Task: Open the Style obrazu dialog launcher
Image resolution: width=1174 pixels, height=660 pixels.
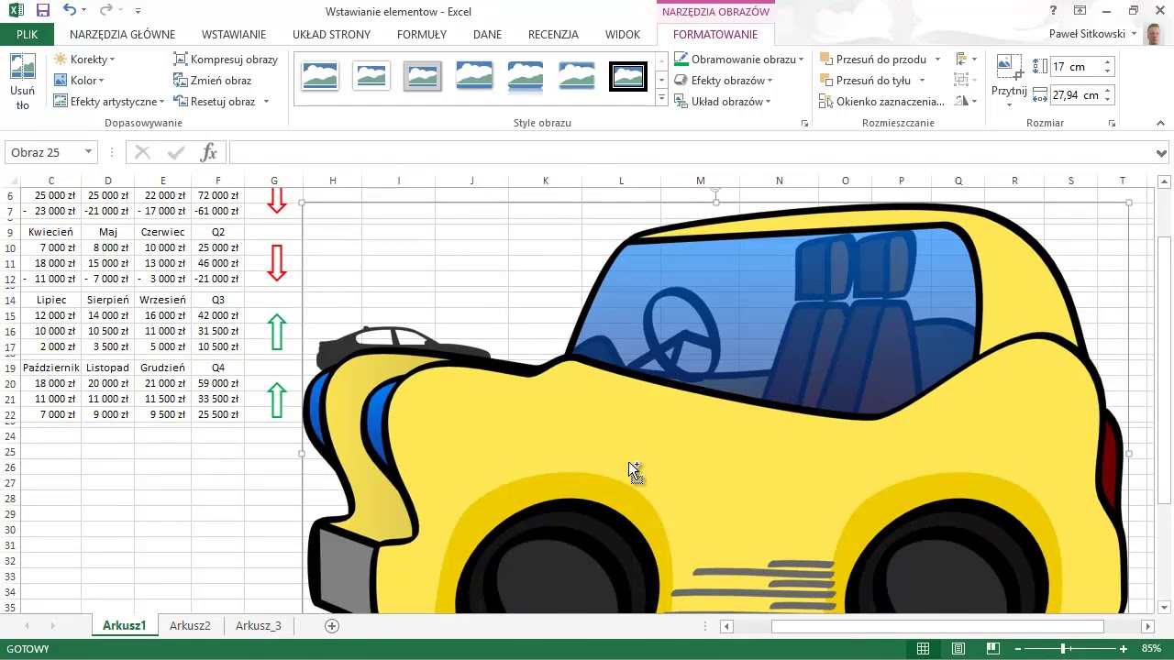Action: pyautogui.click(x=804, y=123)
